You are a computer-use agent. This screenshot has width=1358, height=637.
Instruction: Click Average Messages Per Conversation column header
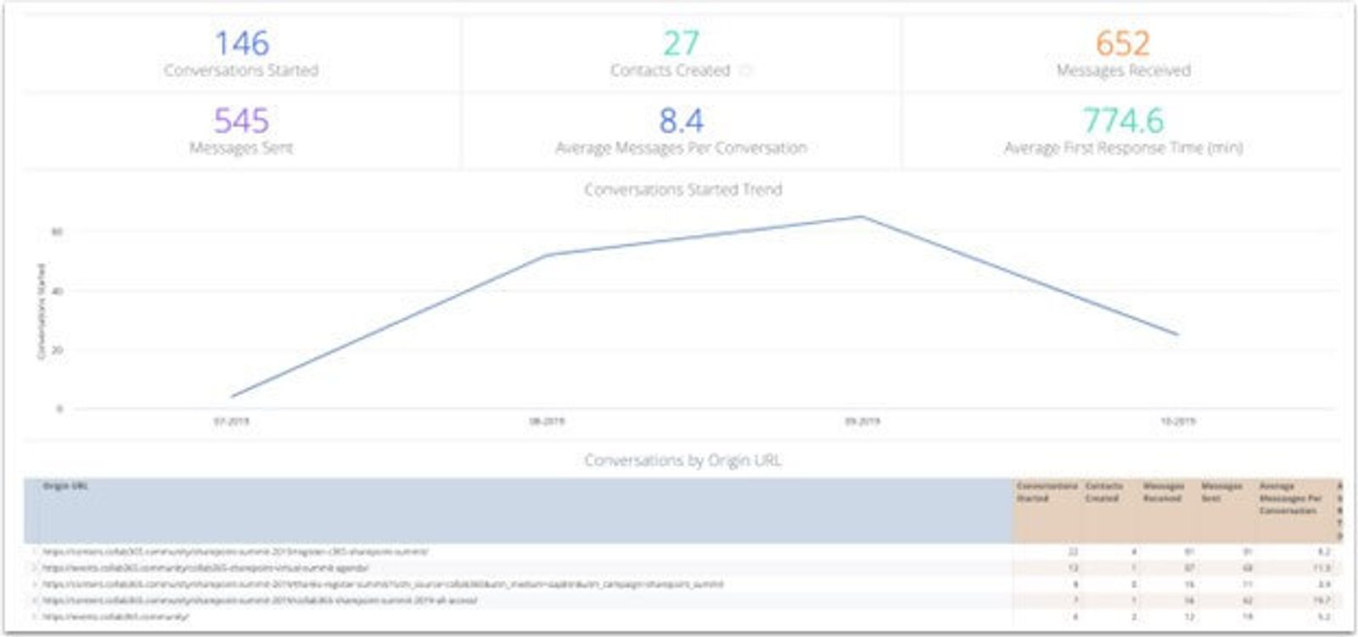1289,498
